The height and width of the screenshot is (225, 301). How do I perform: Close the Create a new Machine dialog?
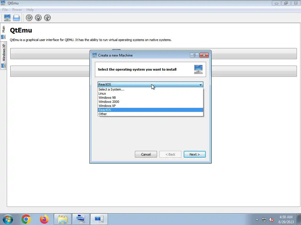pos(204,55)
